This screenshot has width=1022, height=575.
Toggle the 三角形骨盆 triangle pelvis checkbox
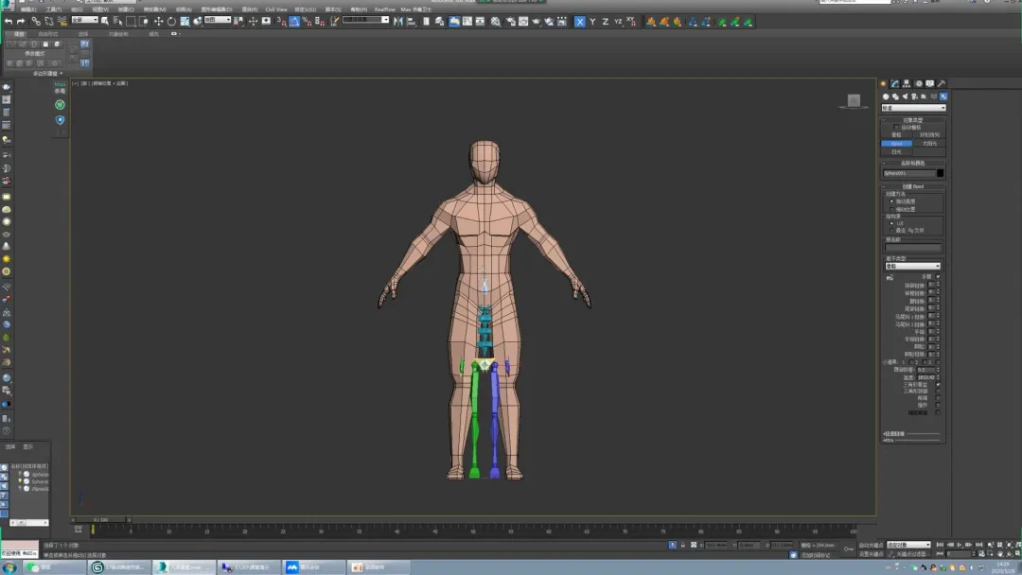pos(938,385)
